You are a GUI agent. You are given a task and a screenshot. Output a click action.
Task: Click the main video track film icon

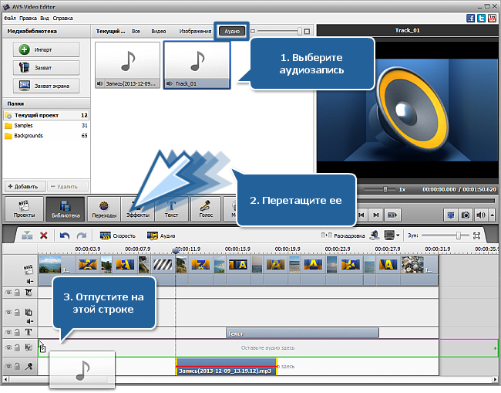coord(29,269)
